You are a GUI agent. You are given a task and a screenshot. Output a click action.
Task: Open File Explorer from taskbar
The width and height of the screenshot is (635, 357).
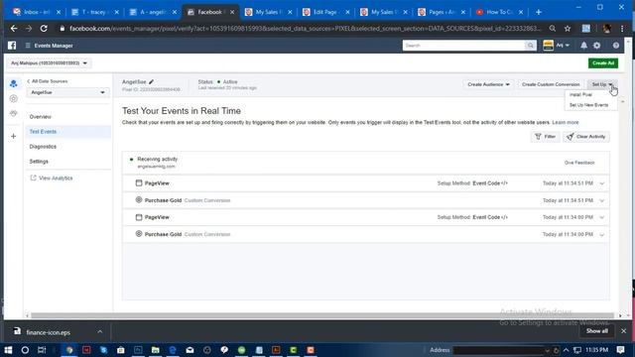tap(156, 350)
